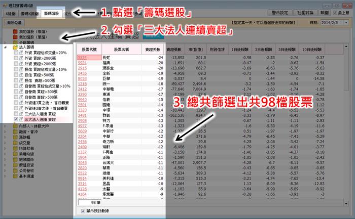The height and width of the screenshot is (219, 355).
Task: Click the 乖離均線 folder icon
Action: (15, 154)
